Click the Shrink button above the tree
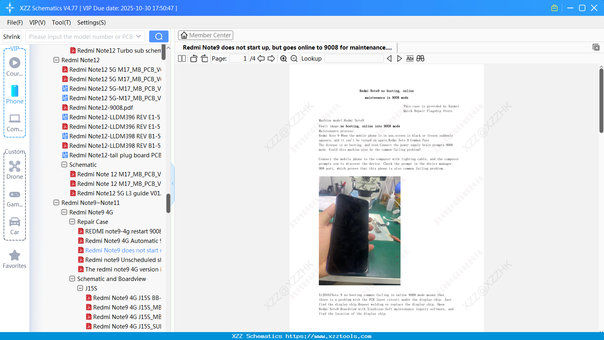This screenshot has width=604, height=340. [11, 36]
